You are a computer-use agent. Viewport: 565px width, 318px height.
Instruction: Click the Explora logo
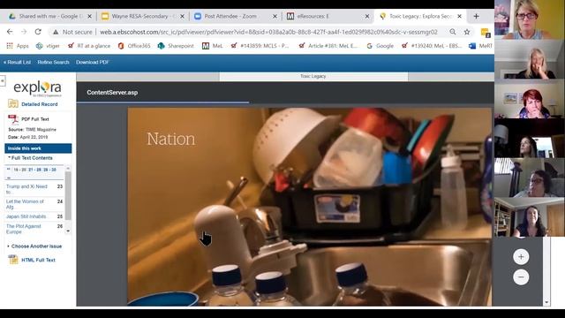tap(37, 88)
